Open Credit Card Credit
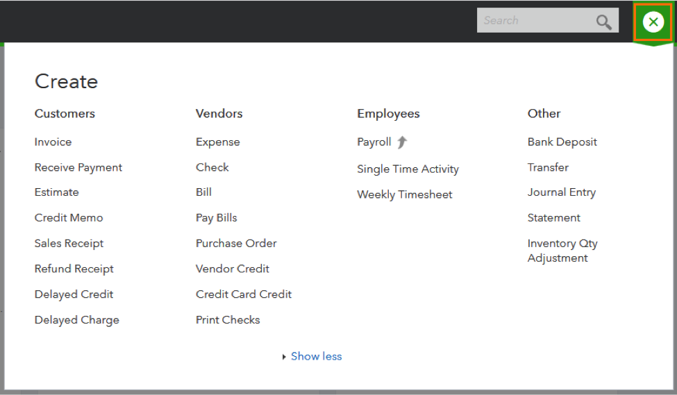The height and width of the screenshot is (395, 677). coord(244,294)
